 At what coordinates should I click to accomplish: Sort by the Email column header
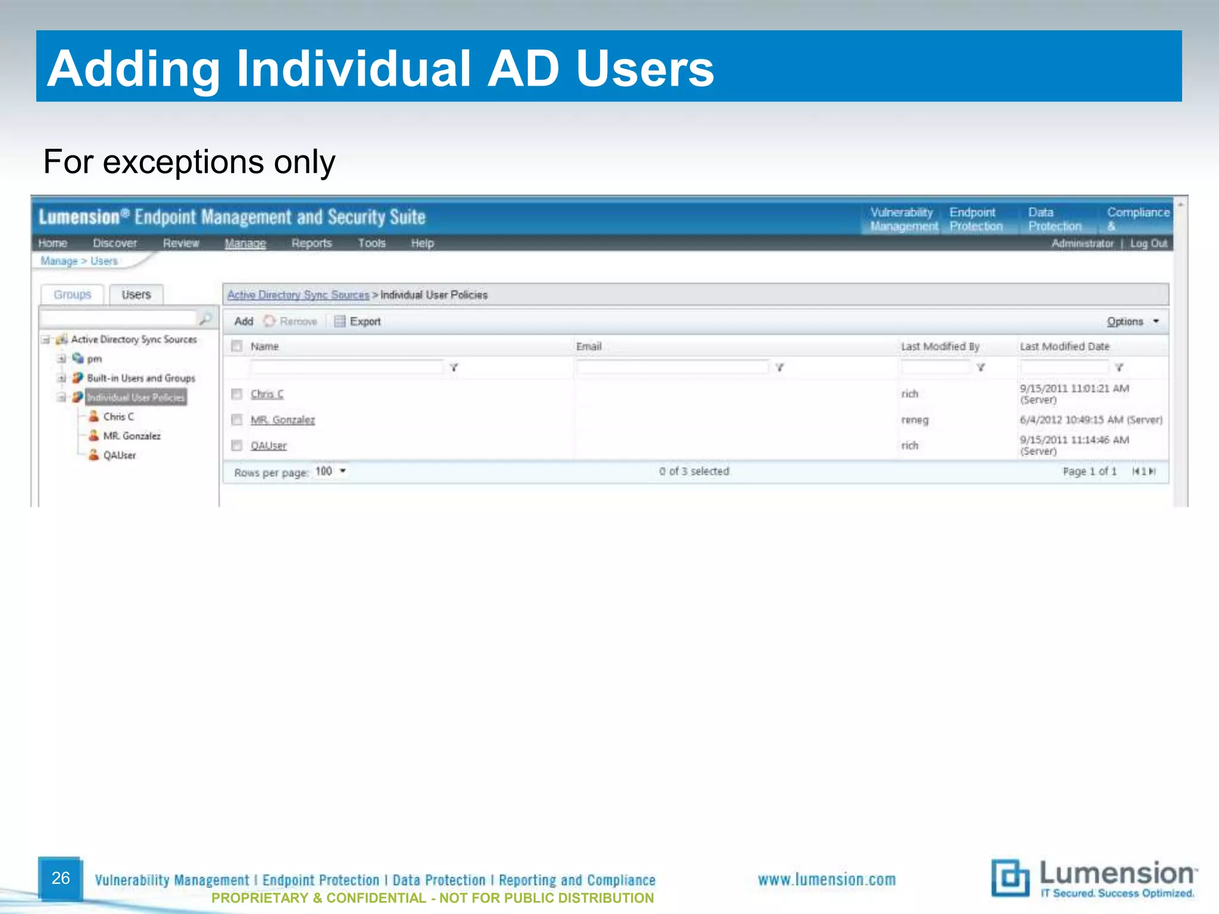tap(589, 346)
